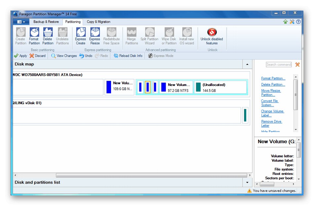This screenshot has width=314, height=206.
Task: Open the application menu dropdown button
Action: click(x=21, y=21)
